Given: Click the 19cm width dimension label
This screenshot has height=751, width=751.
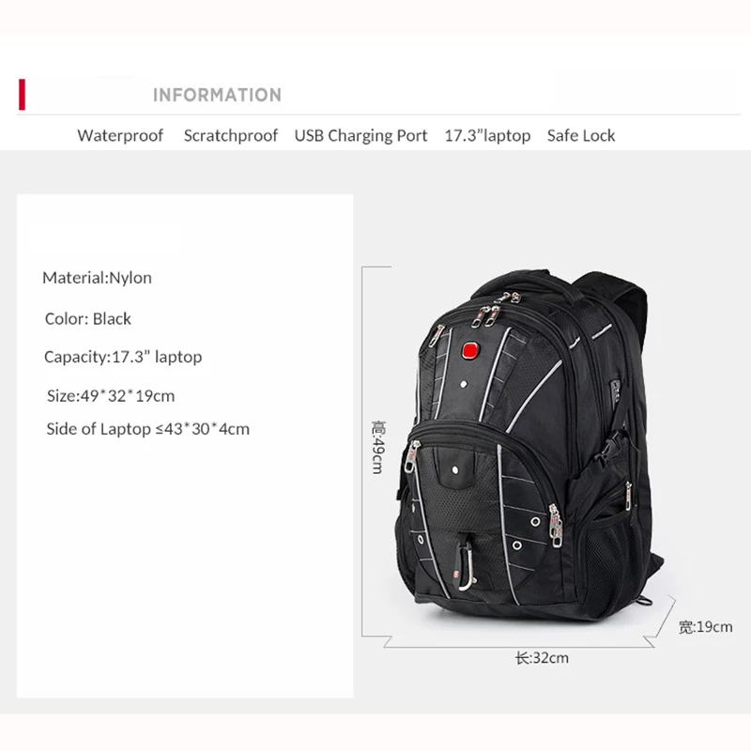Looking at the screenshot, I should tap(706, 627).
